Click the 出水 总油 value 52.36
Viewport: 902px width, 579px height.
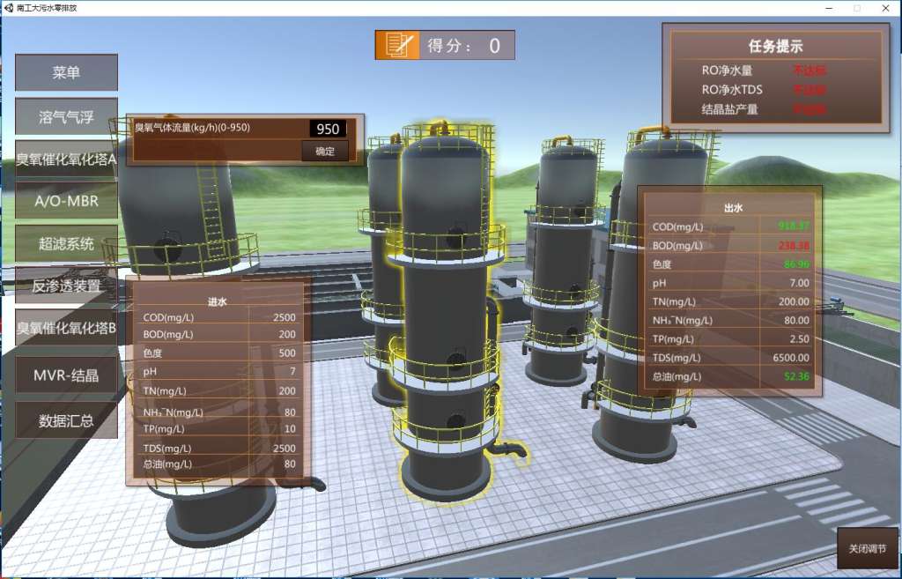pyautogui.click(x=796, y=376)
